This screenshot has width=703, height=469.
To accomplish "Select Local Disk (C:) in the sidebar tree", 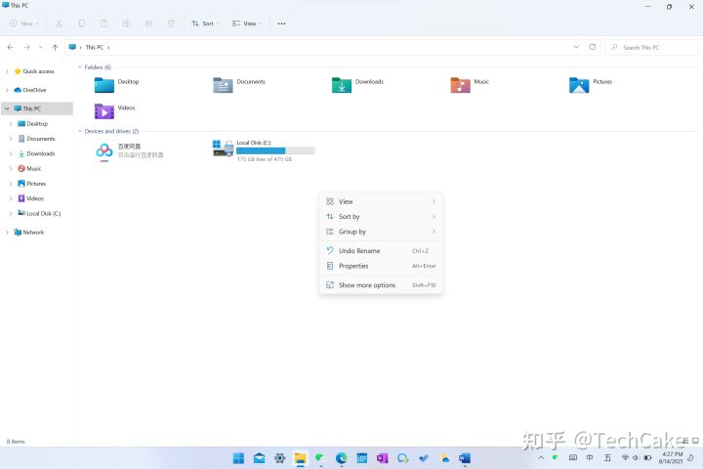I will (44, 214).
